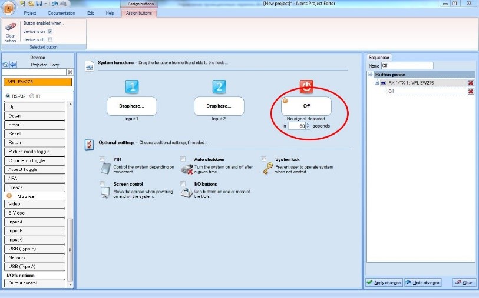Click the Apply changes button

[384, 283]
